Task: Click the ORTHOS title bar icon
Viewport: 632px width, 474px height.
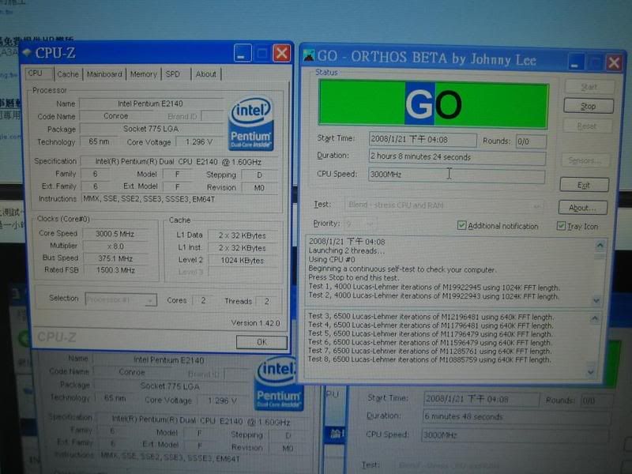Action: pos(307,56)
